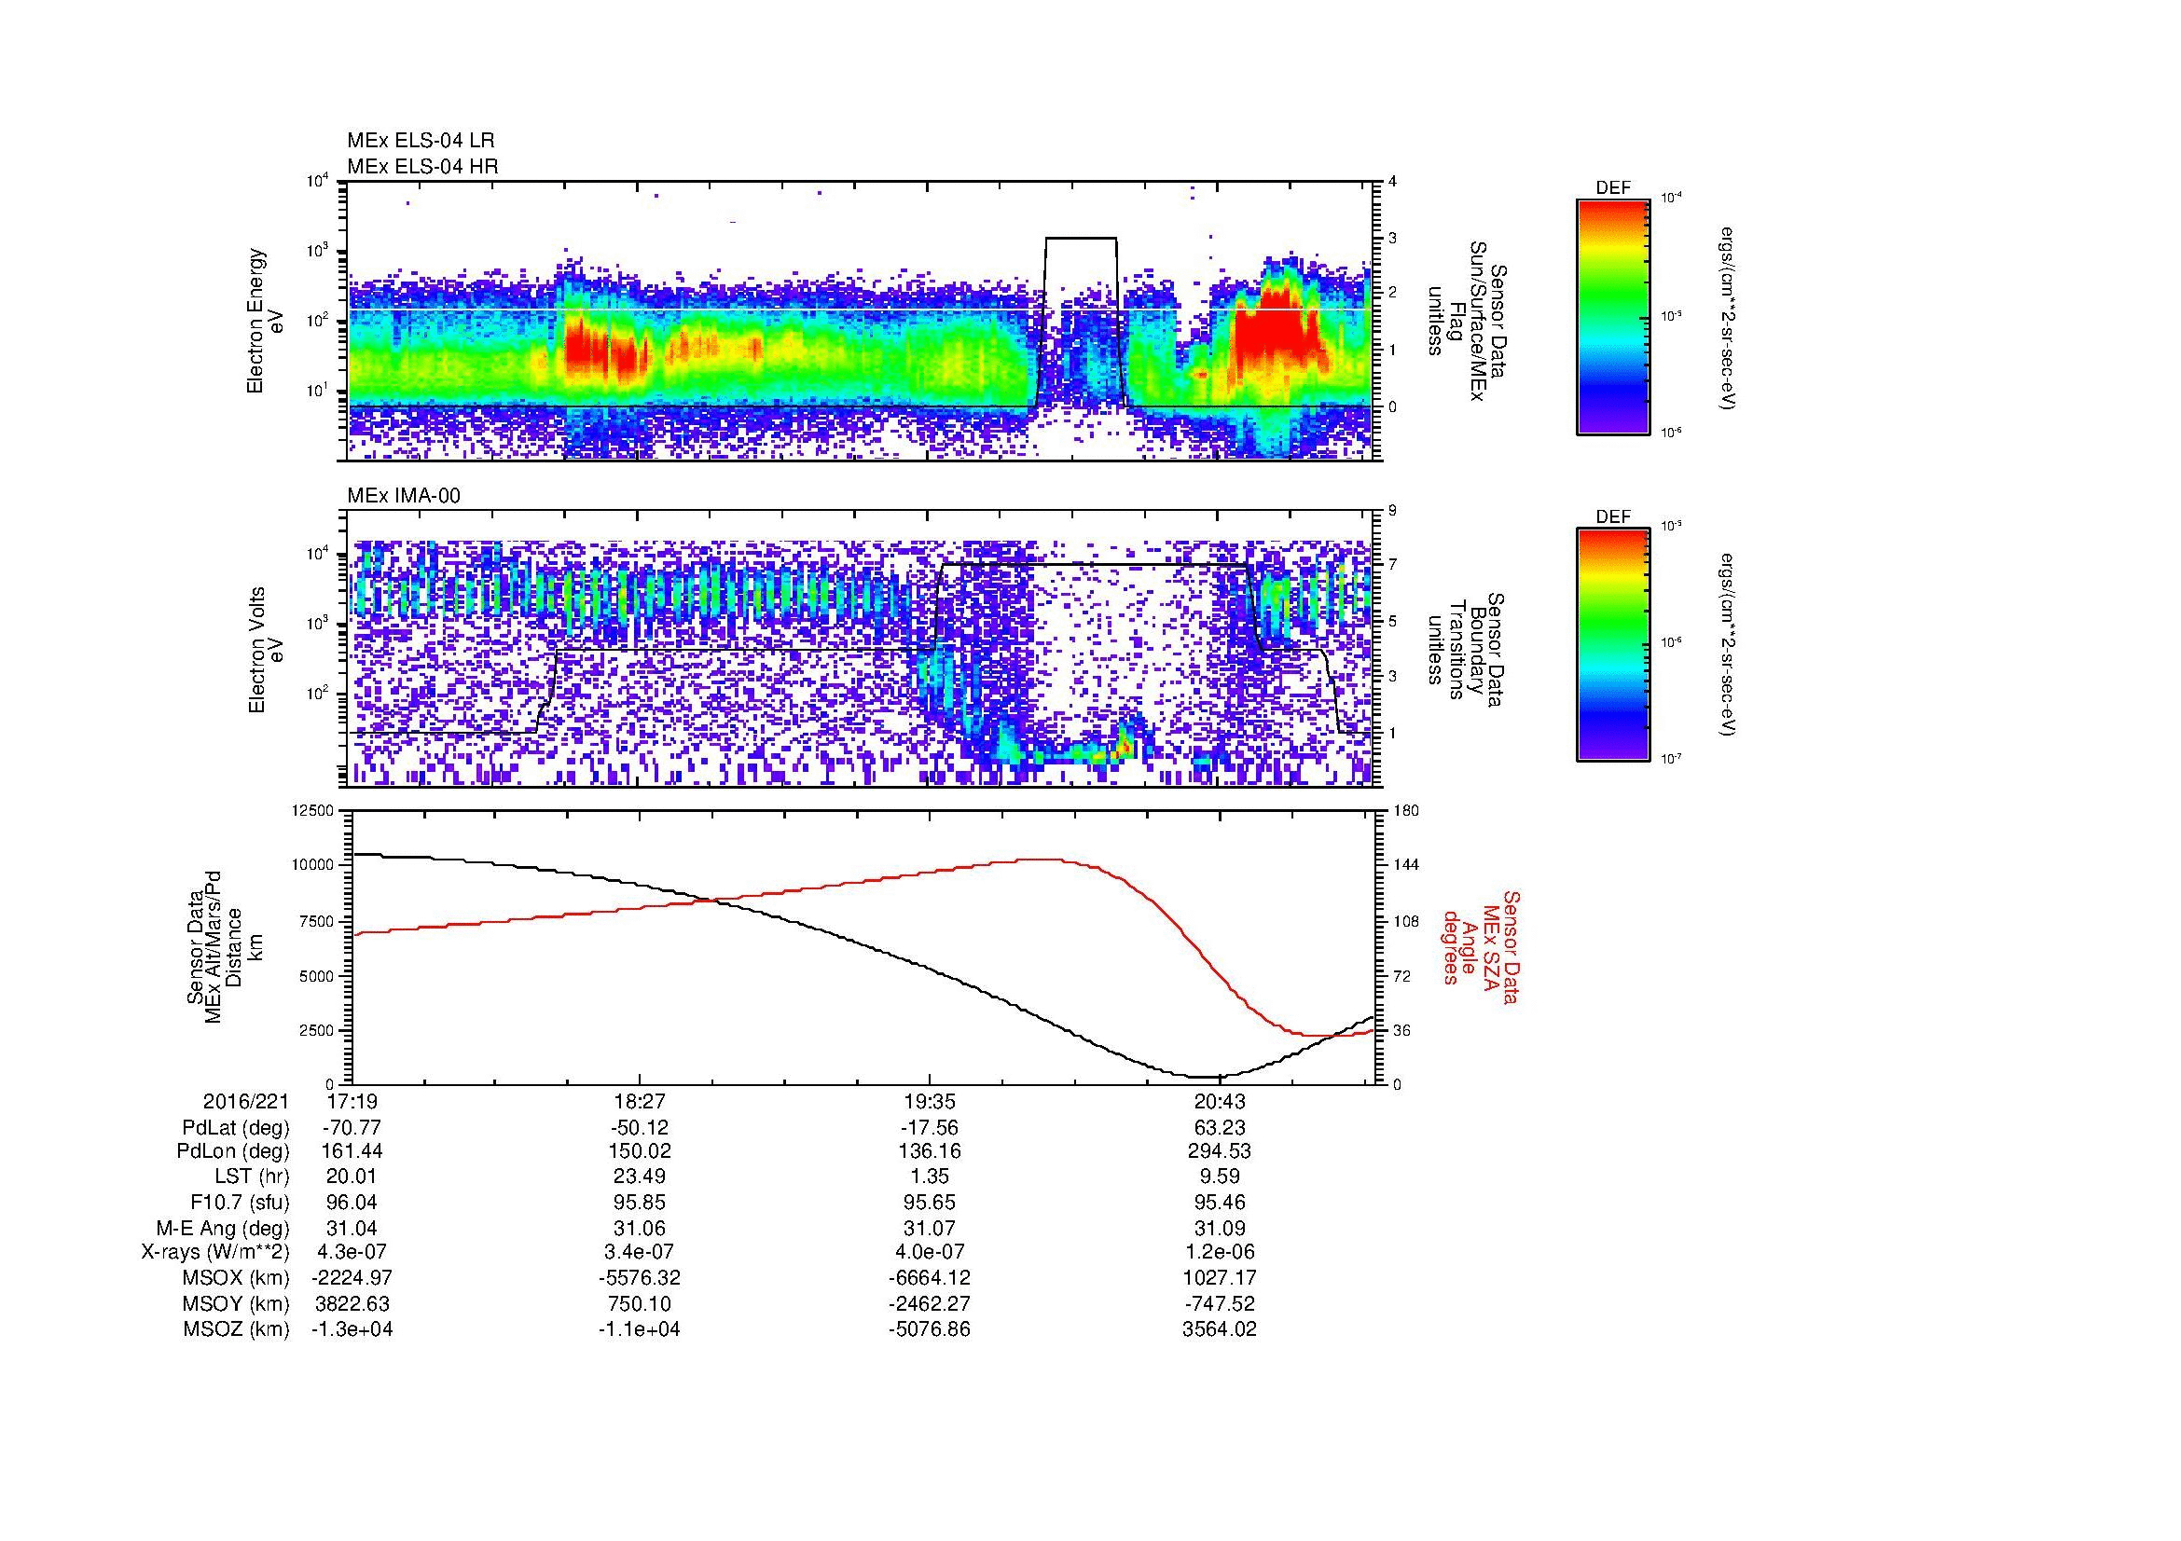The width and height of the screenshot is (2181, 1541).
Task: Select the 'LST (hr)' row label
Action: pyautogui.click(x=251, y=1177)
